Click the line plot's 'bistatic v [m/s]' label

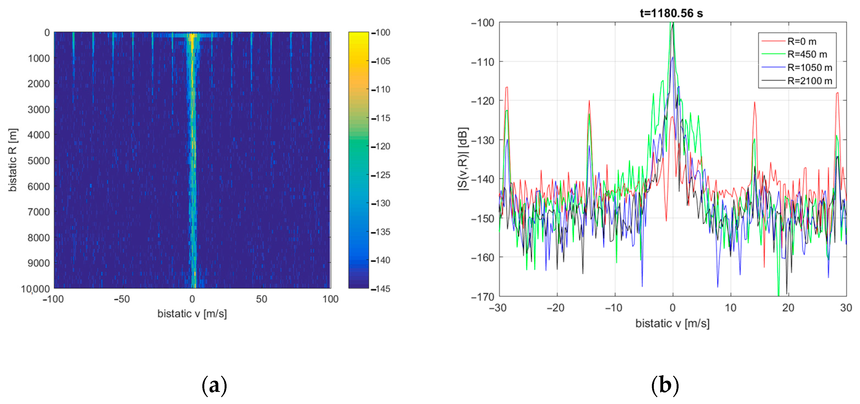672,323
